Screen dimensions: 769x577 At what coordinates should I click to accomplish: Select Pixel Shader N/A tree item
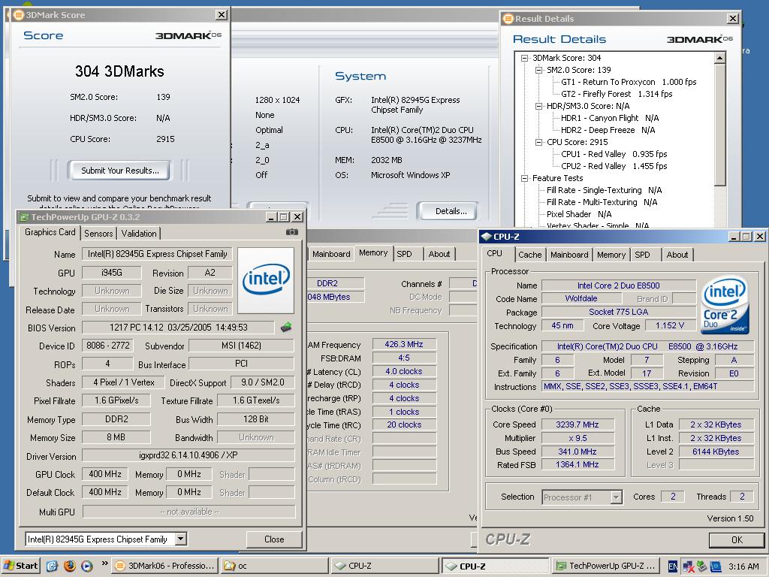click(579, 214)
